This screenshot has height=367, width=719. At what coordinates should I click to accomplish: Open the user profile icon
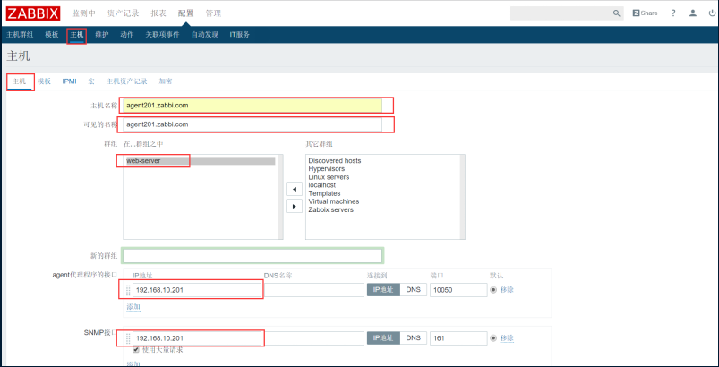pyautogui.click(x=693, y=13)
